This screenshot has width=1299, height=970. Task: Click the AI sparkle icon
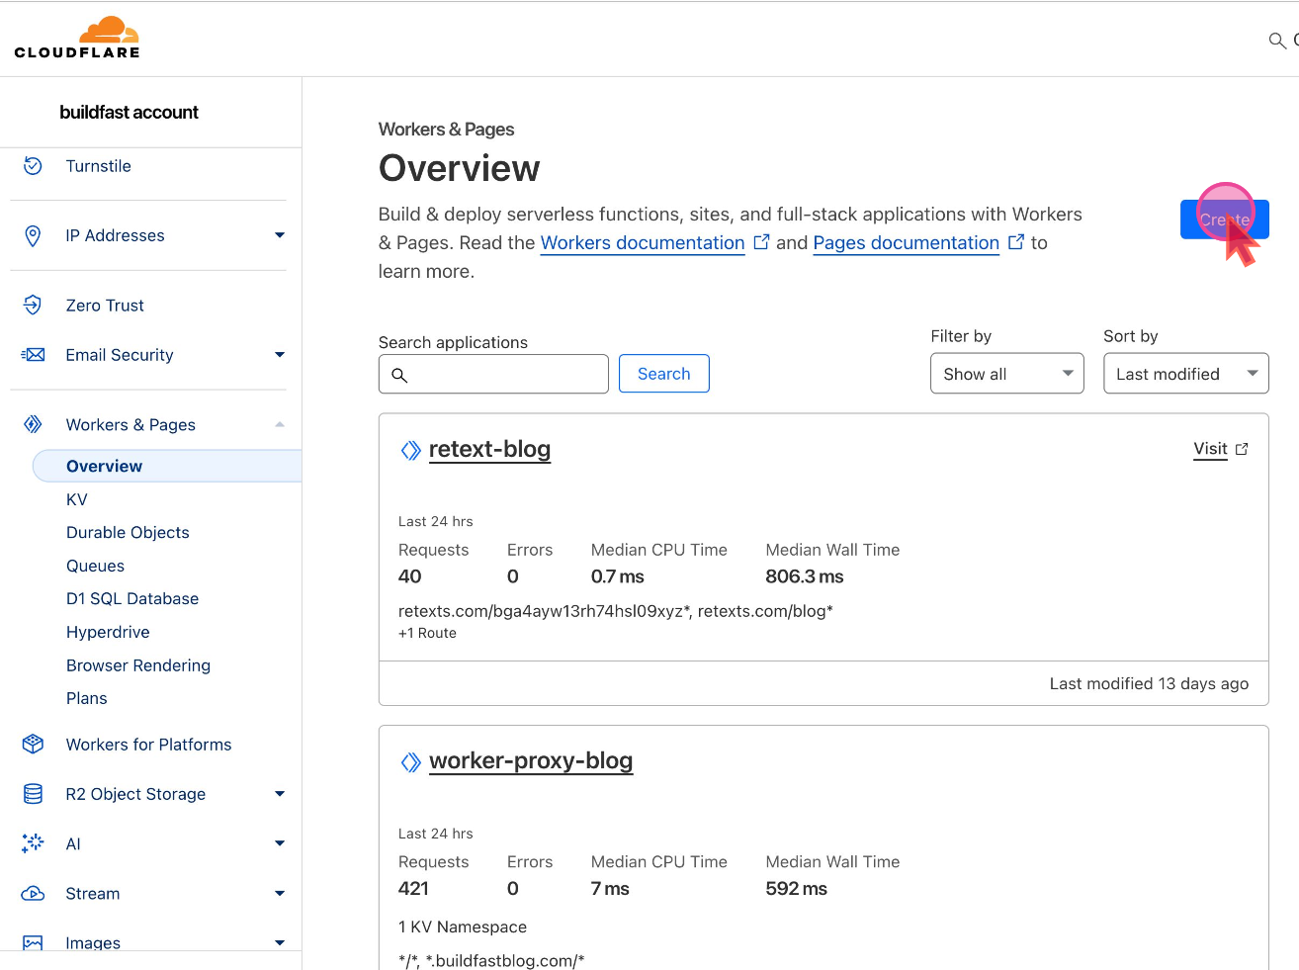33,843
